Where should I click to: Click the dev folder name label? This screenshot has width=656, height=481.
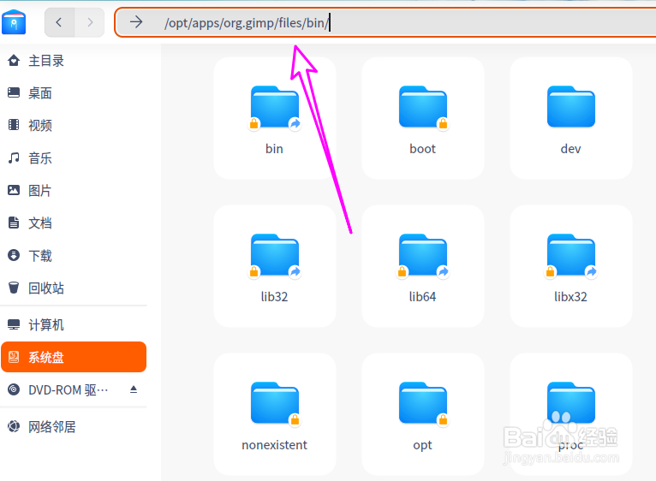570,148
